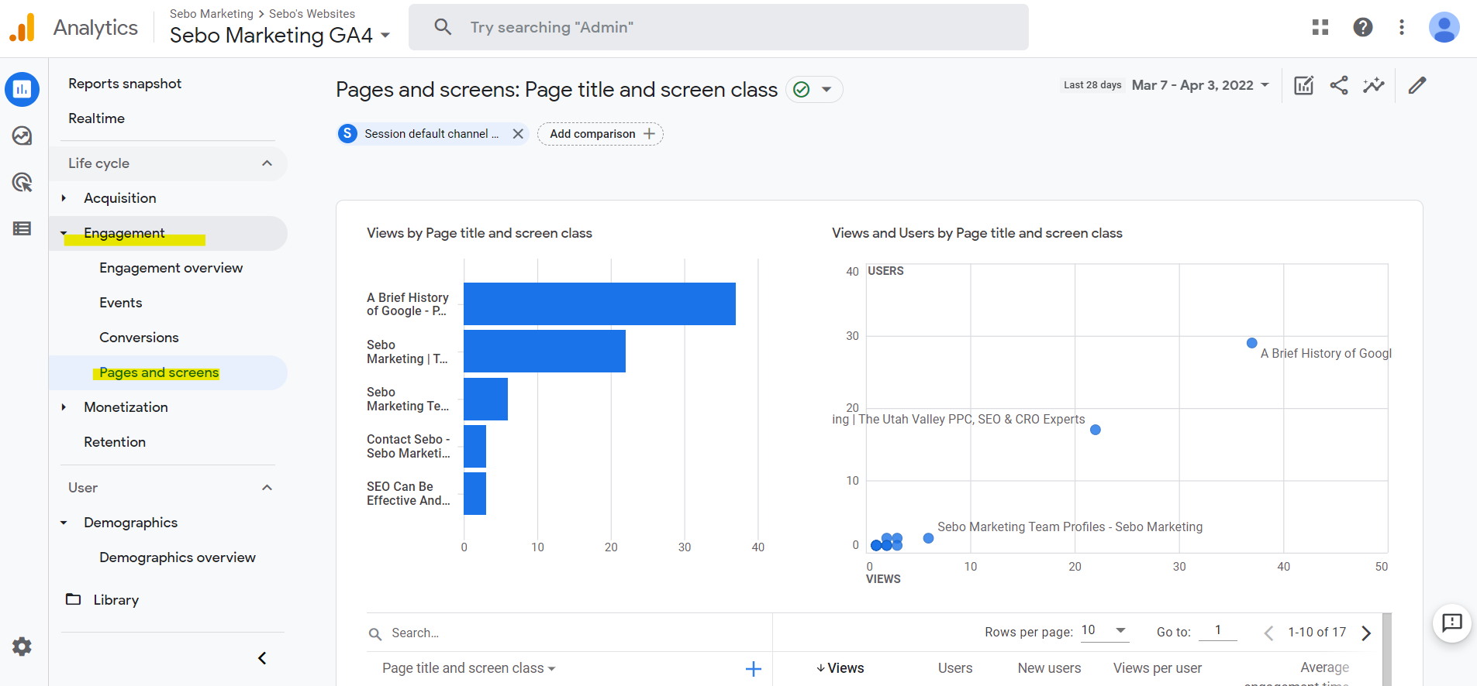The image size is (1477, 686).
Task: Open the Library
Action: pyautogui.click(x=116, y=600)
